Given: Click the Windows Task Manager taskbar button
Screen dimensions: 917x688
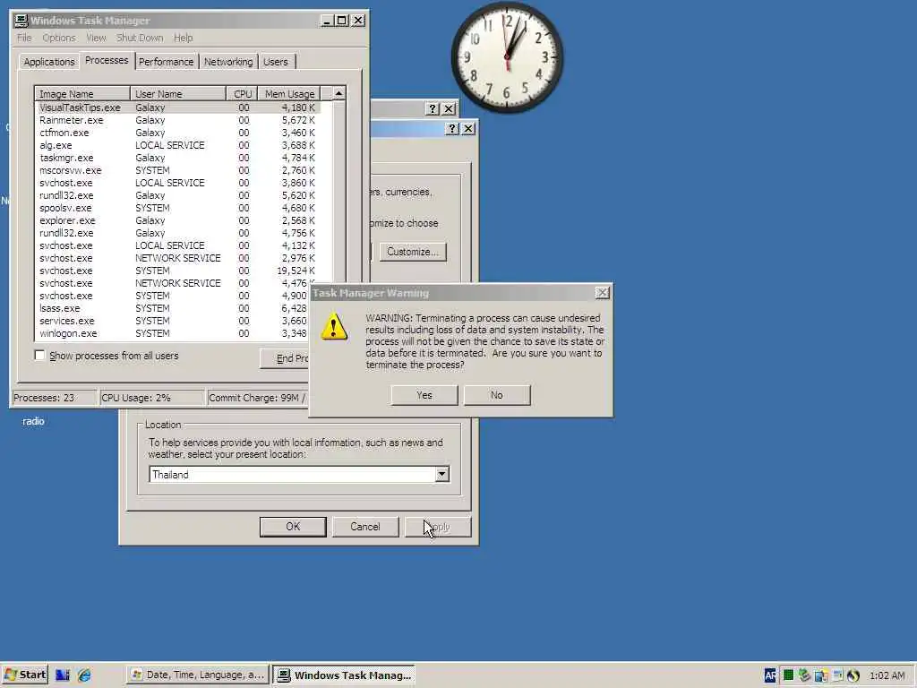Looking at the screenshot, I should pos(345,675).
